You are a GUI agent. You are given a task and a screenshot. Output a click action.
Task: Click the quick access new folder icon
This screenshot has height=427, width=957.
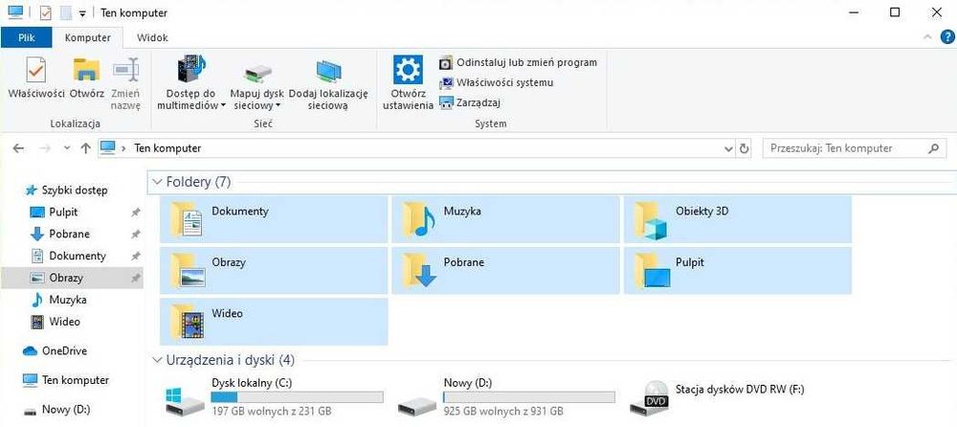click(x=65, y=12)
